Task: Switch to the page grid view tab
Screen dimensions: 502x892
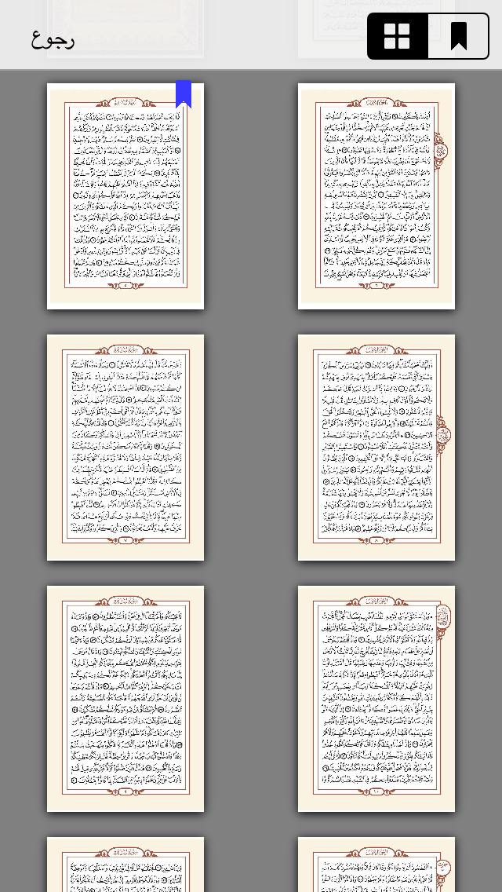Action: click(398, 36)
